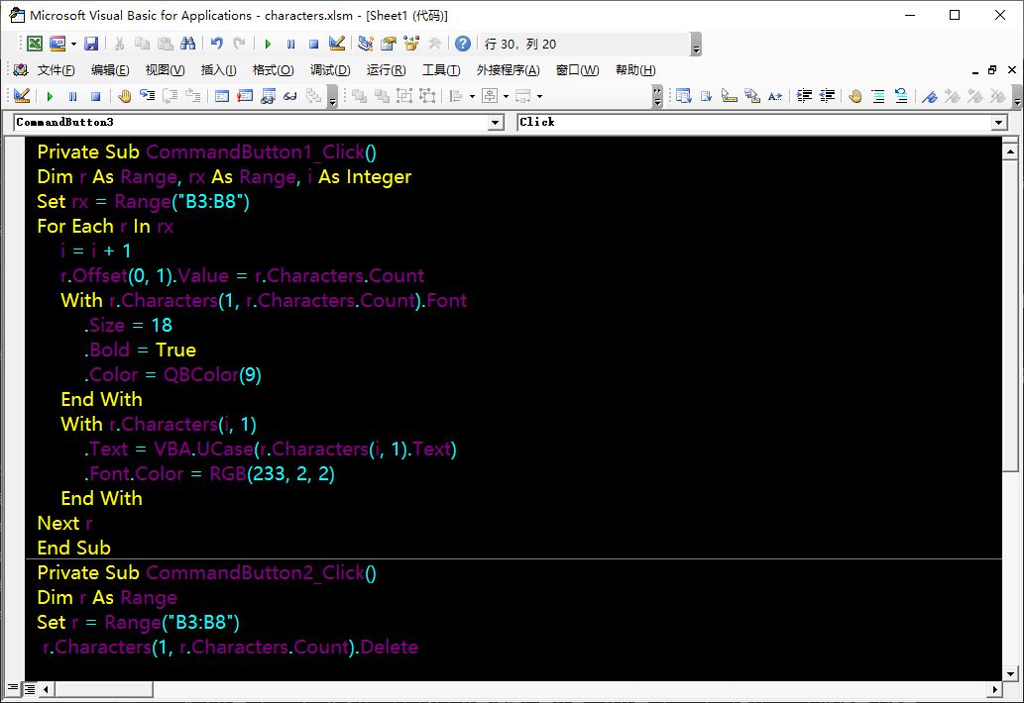Switch to Procedure View
This screenshot has height=703, width=1024.
coord(13,688)
